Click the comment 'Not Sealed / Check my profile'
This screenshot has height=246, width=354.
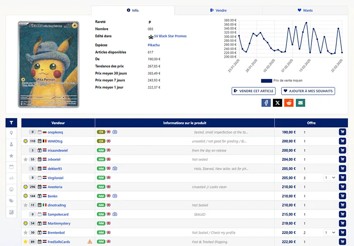click(213, 232)
